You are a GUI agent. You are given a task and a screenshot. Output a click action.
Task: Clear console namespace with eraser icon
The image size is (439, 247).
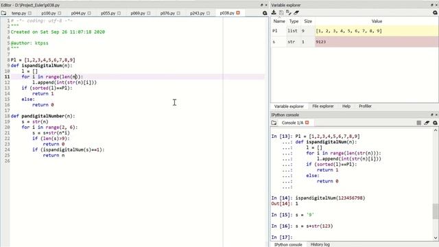427,123
